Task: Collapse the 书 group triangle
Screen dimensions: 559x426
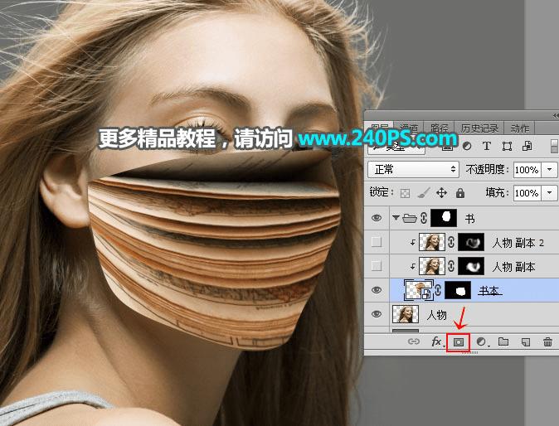Action: (396, 218)
